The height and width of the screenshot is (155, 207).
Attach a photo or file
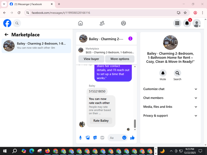click(88, 138)
